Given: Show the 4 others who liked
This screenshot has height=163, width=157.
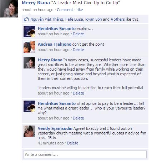Looking at the screenshot, I should click(117, 19).
